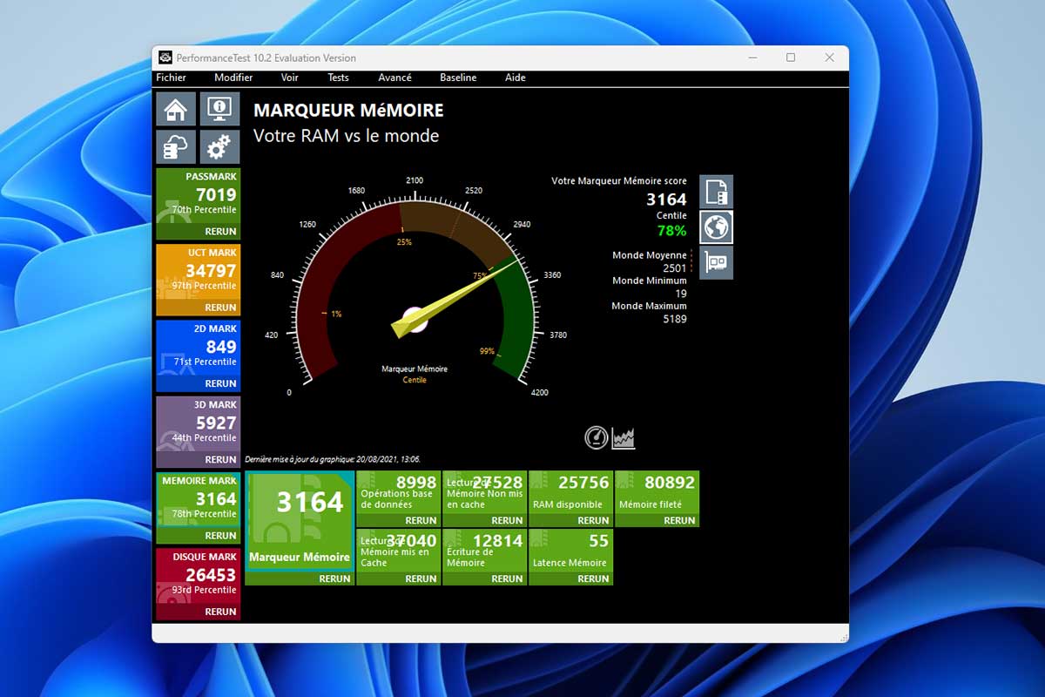
Task: Rerun the large Marqueur Mémoire tile
Action: [x=334, y=579]
